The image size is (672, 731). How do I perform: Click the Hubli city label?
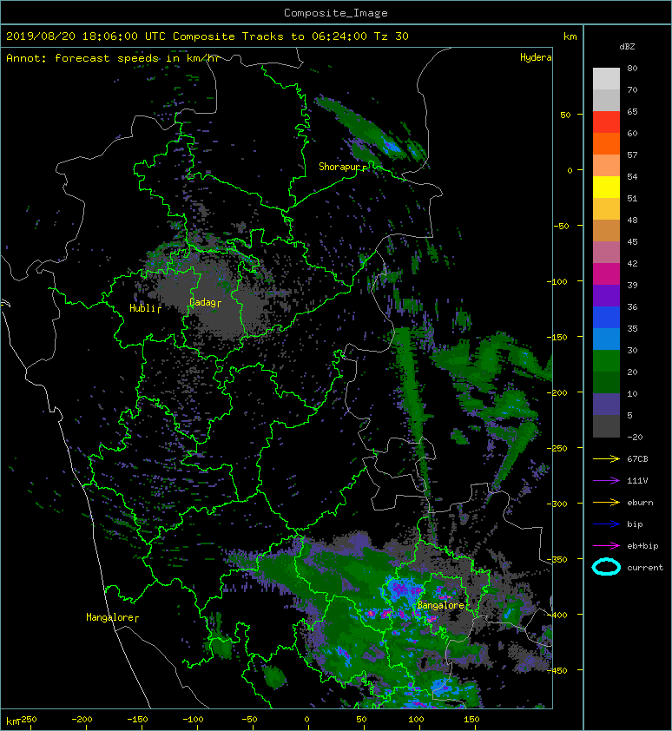pos(143,308)
